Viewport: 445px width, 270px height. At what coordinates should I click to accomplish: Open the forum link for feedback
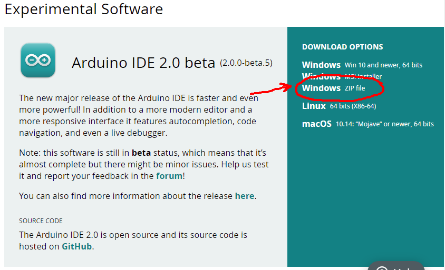169,176
